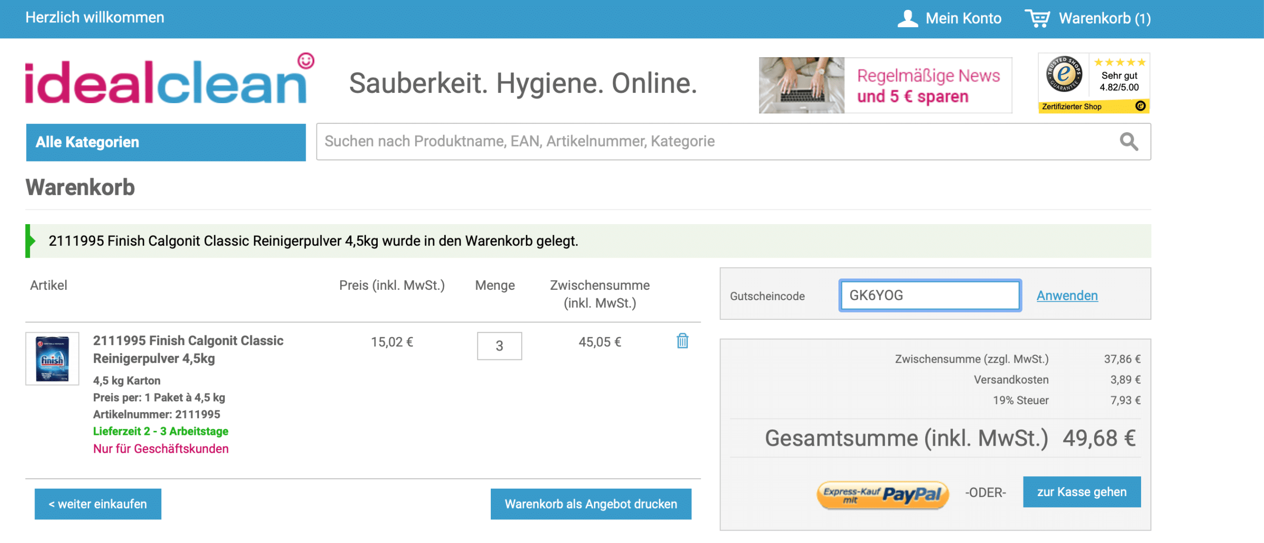This screenshot has width=1264, height=543.
Task: Open the Finish product thumbnail image
Action: pos(52,359)
